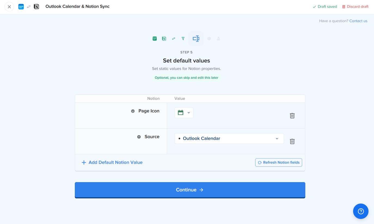This screenshot has height=224, width=374.
Task: Click 'Set static values for Notion properties.' text
Action: [186, 69]
